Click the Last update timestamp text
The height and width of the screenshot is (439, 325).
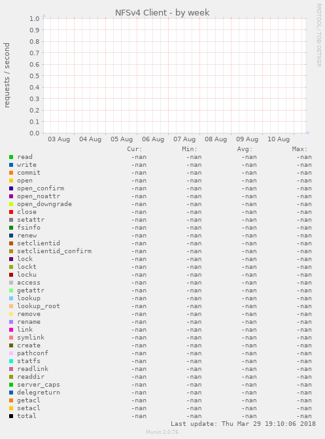(243, 424)
